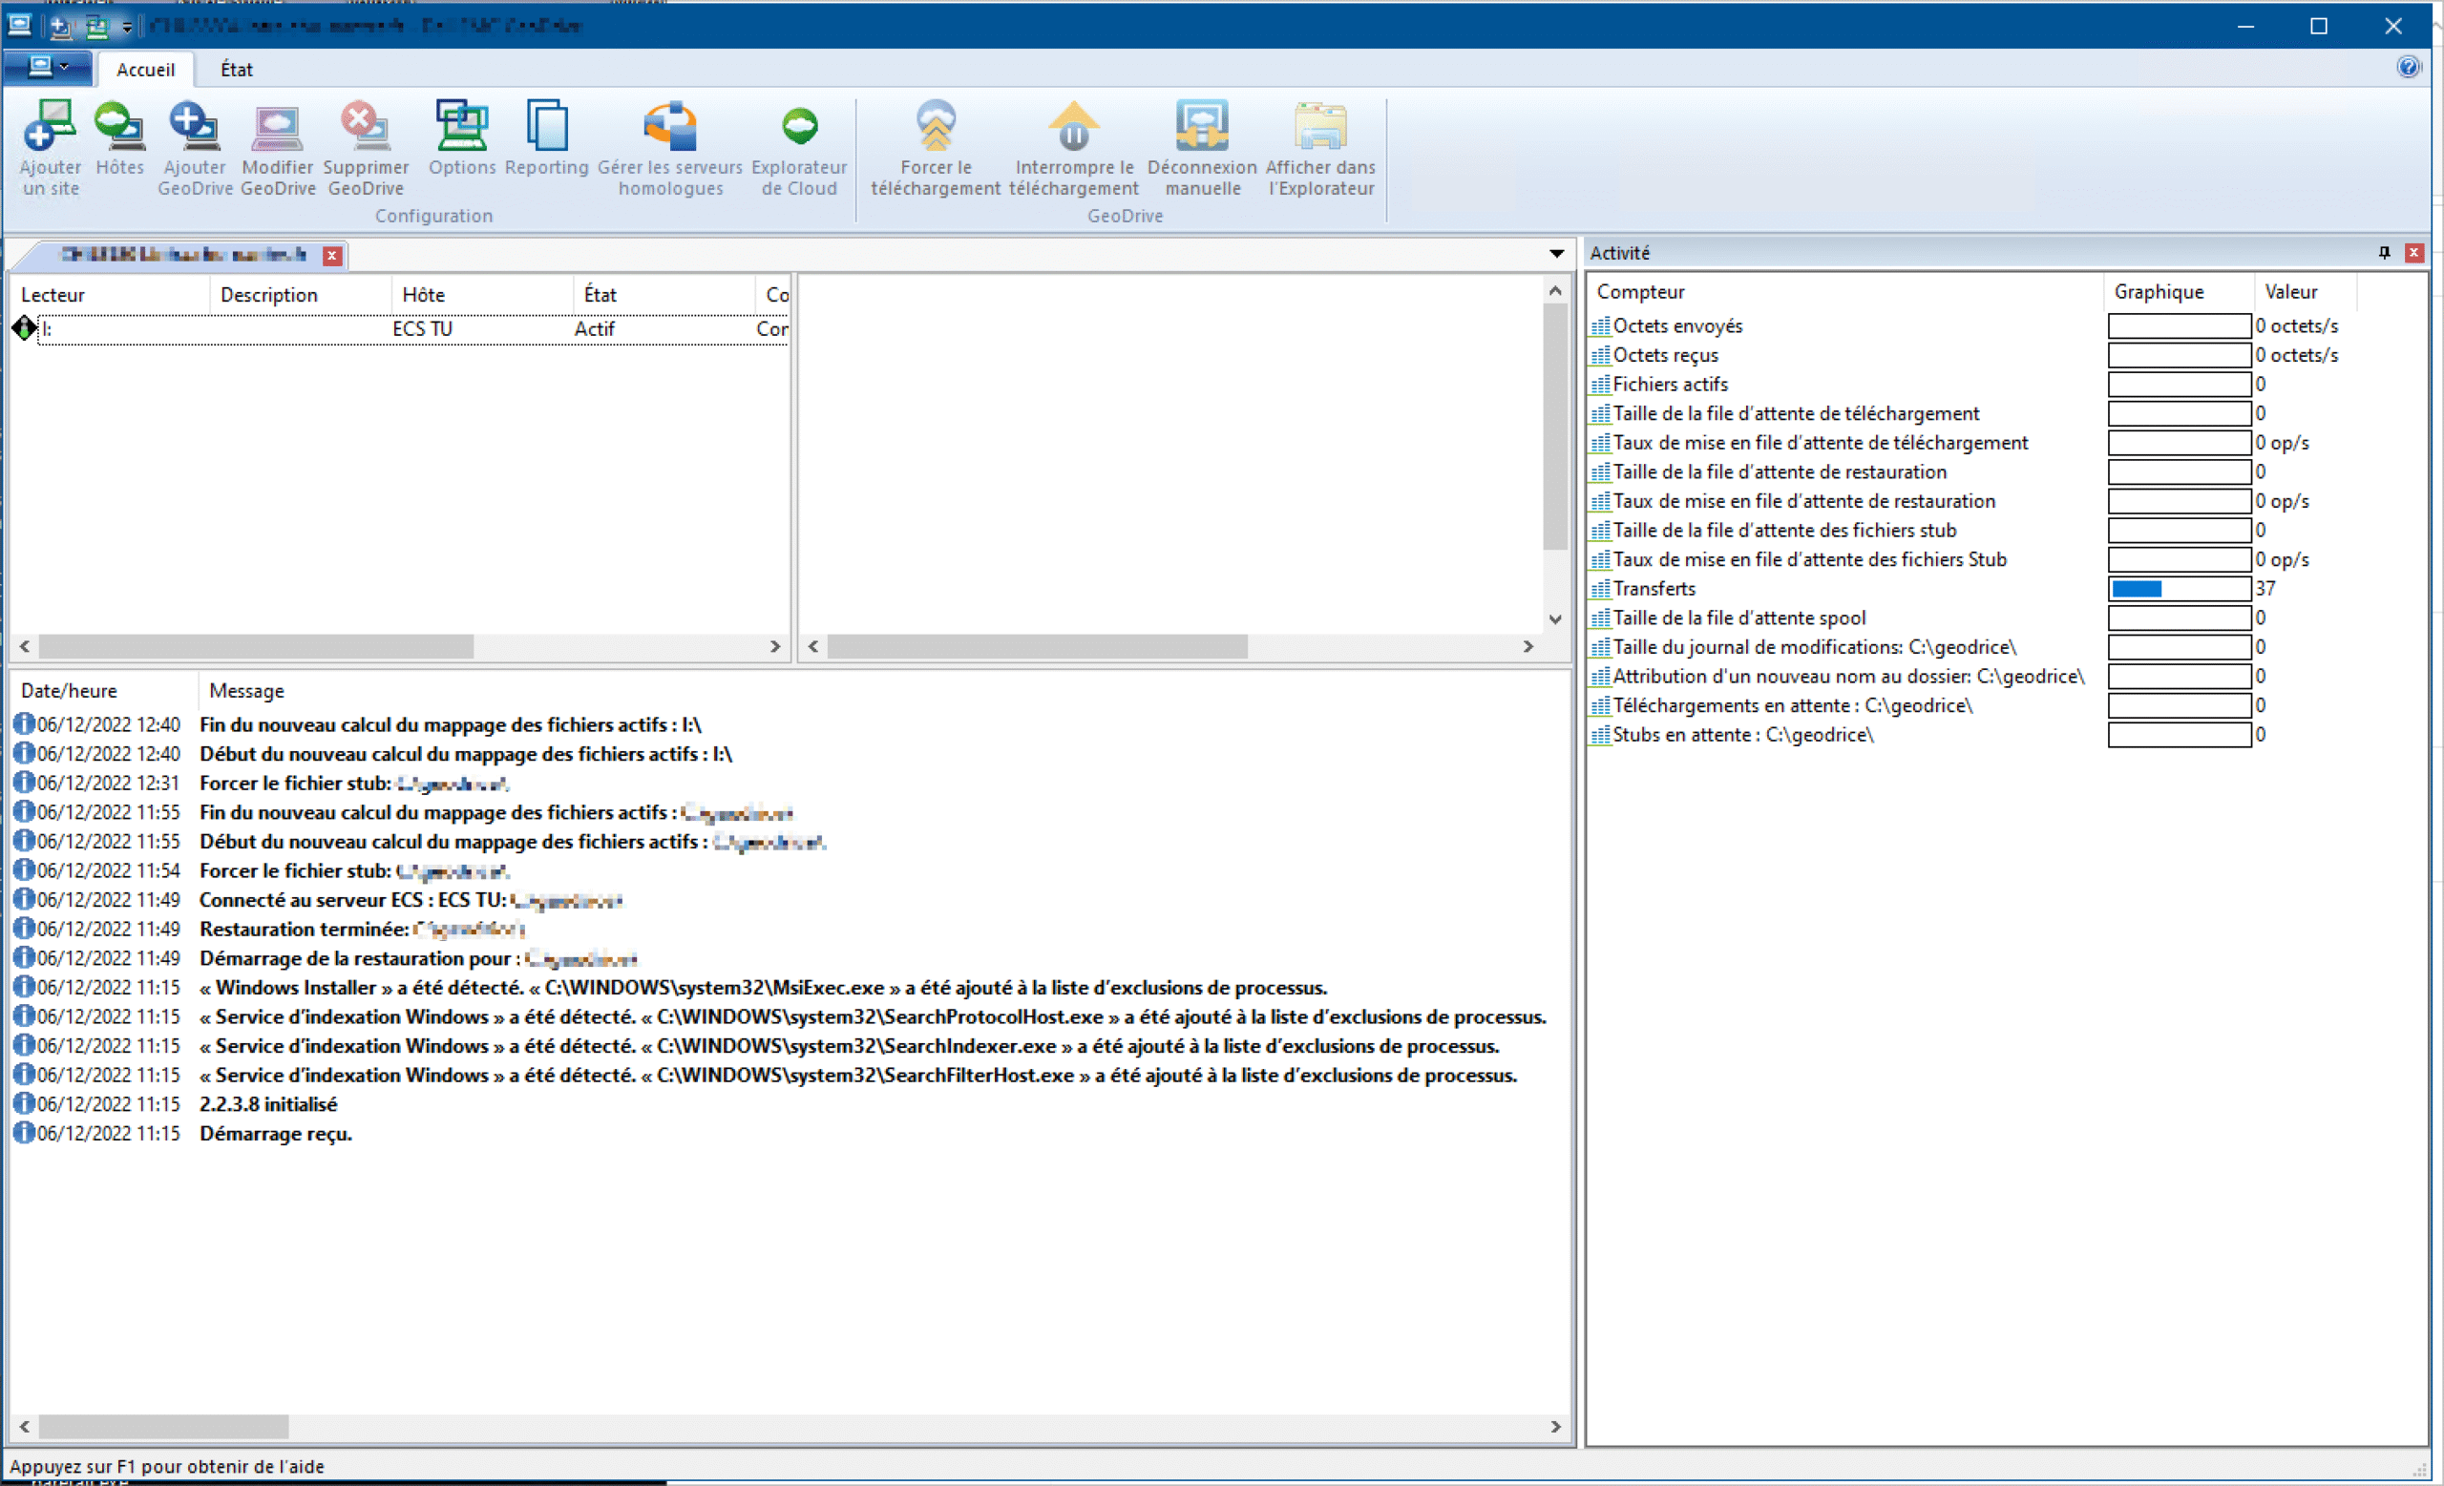Click the Compteur column header

pyautogui.click(x=1640, y=291)
